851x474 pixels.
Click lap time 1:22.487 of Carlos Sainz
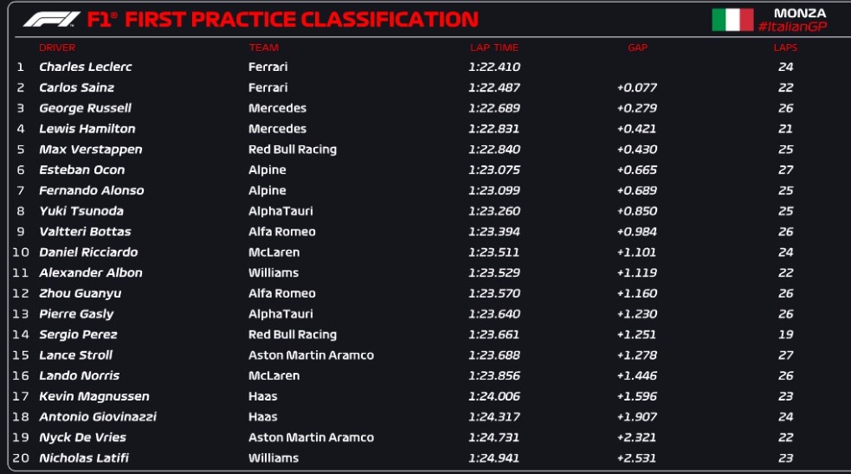[x=493, y=87]
